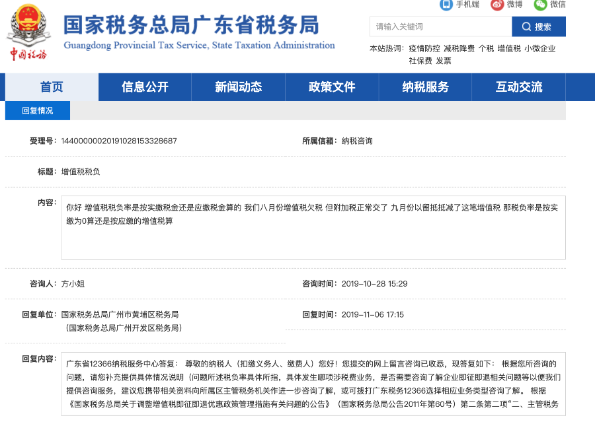This screenshot has height=422, width=595.
Task: Click the 本站热词 label
Action: point(387,48)
